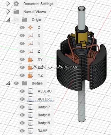
Task: Hide the ROTORE body
Action: 22,99
